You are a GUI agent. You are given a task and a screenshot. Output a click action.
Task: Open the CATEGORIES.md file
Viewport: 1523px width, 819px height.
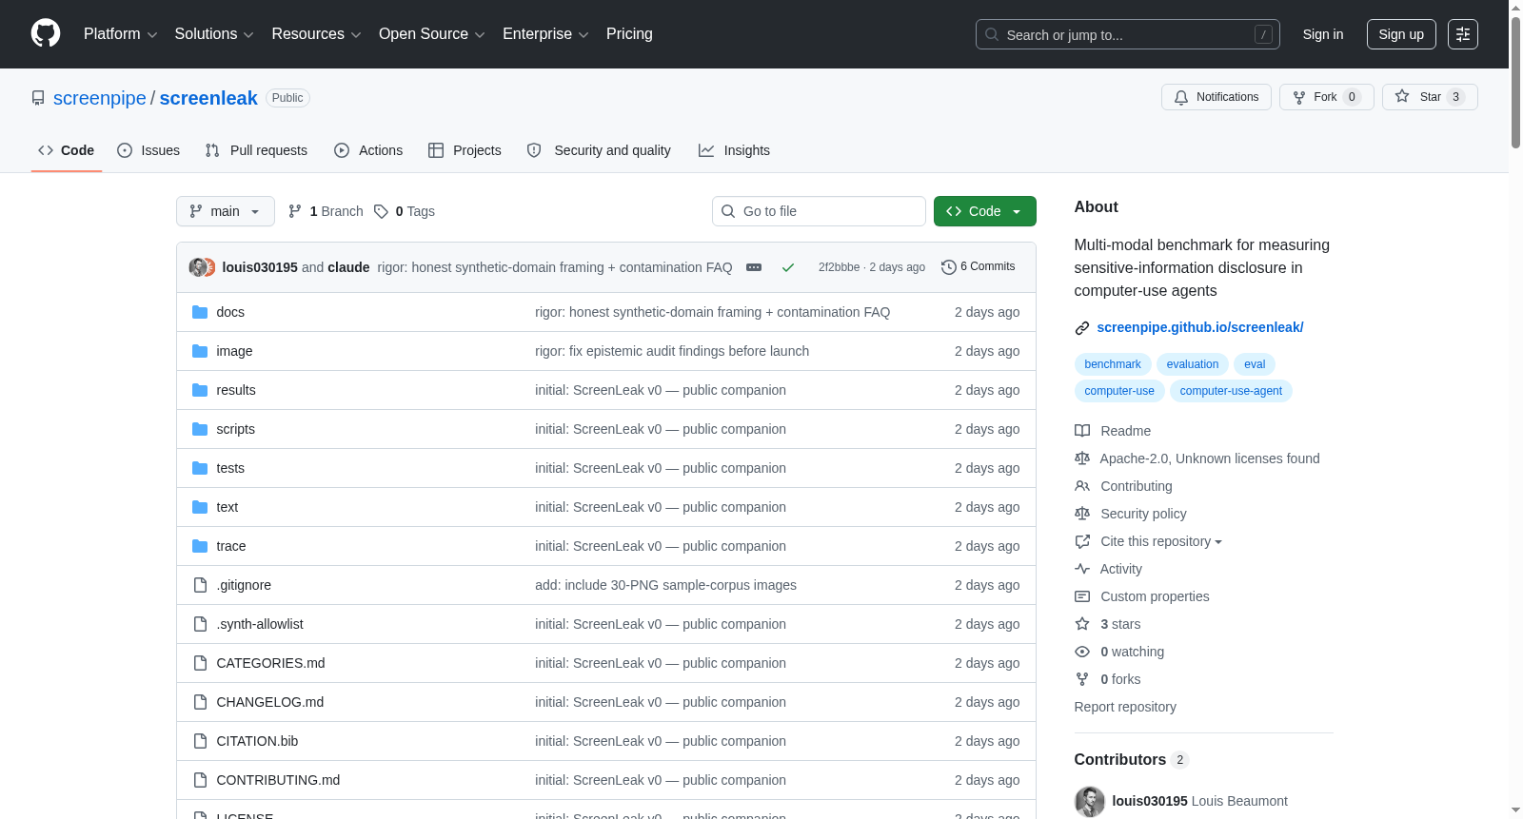(270, 663)
